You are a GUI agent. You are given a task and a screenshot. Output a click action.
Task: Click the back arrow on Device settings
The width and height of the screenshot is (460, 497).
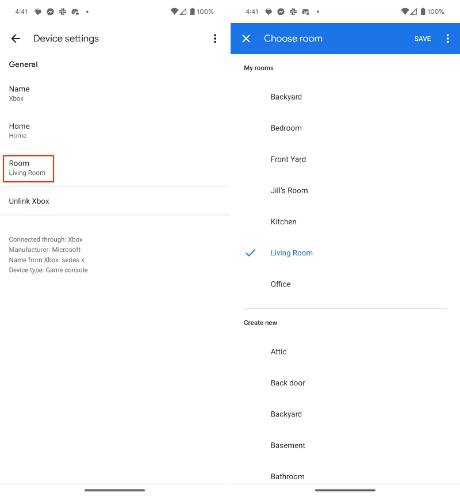coord(16,39)
